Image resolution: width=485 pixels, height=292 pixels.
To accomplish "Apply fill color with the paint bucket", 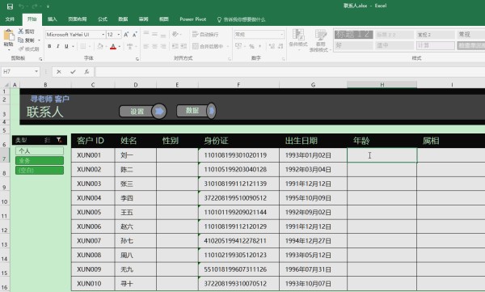I will coord(100,46).
